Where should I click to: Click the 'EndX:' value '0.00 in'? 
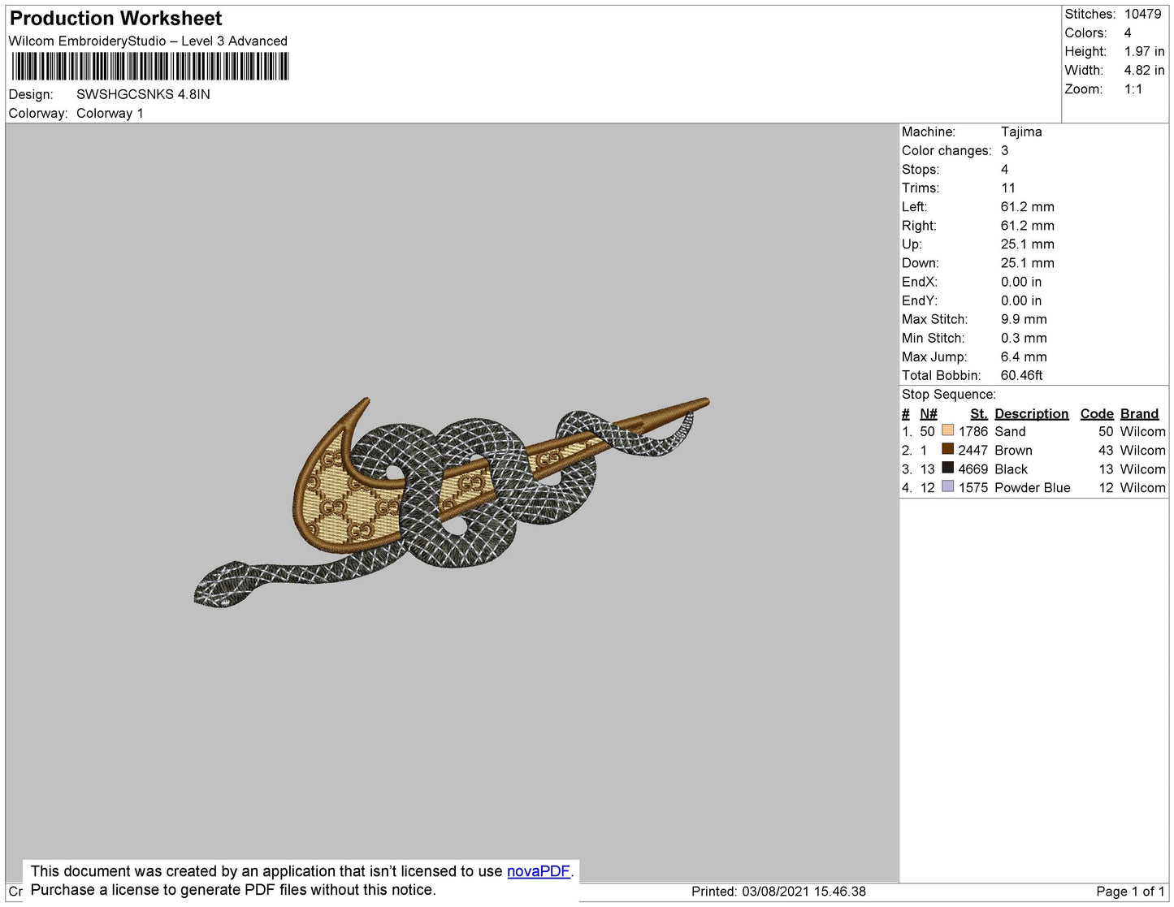(x=1021, y=282)
